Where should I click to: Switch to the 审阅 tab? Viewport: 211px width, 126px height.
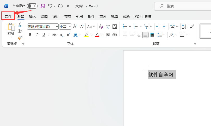pos(103,16)
